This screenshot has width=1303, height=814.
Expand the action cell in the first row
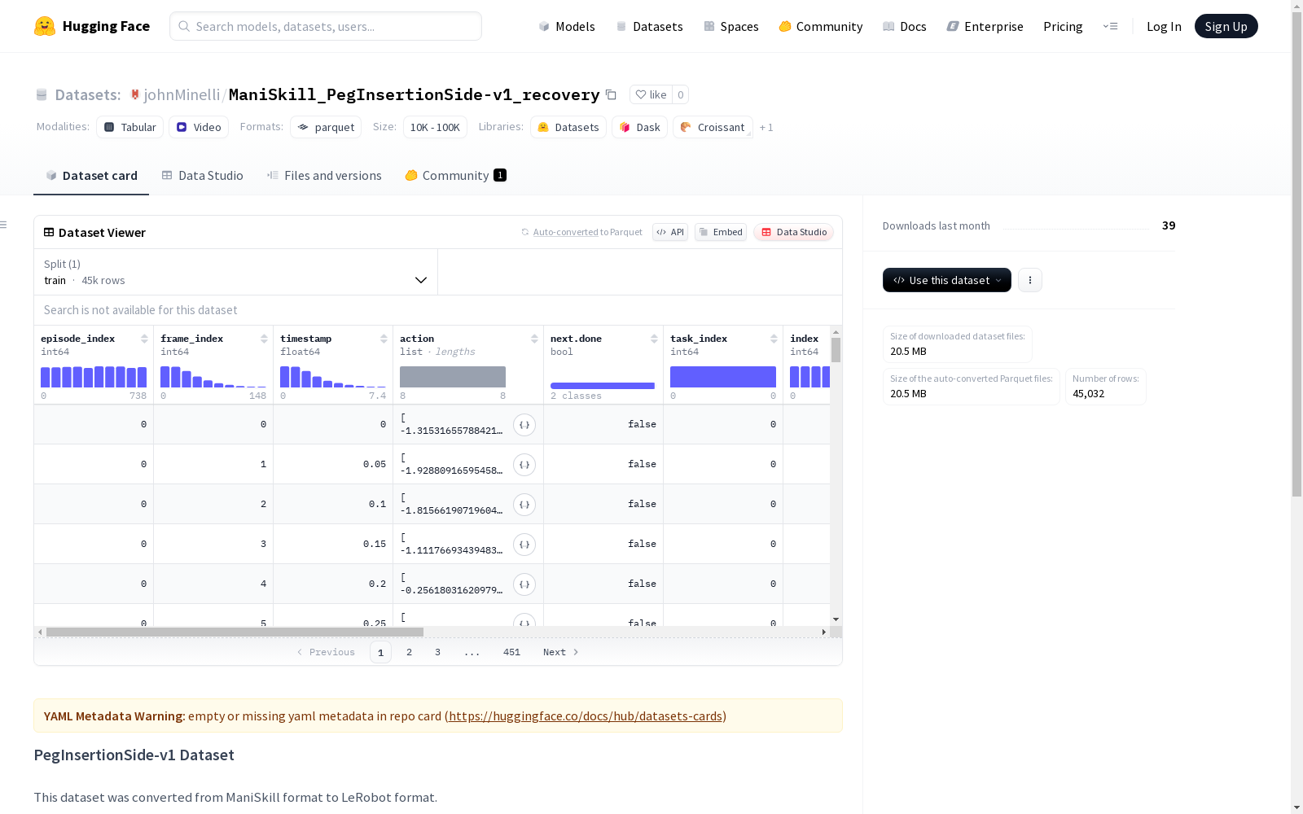[524, 425]
